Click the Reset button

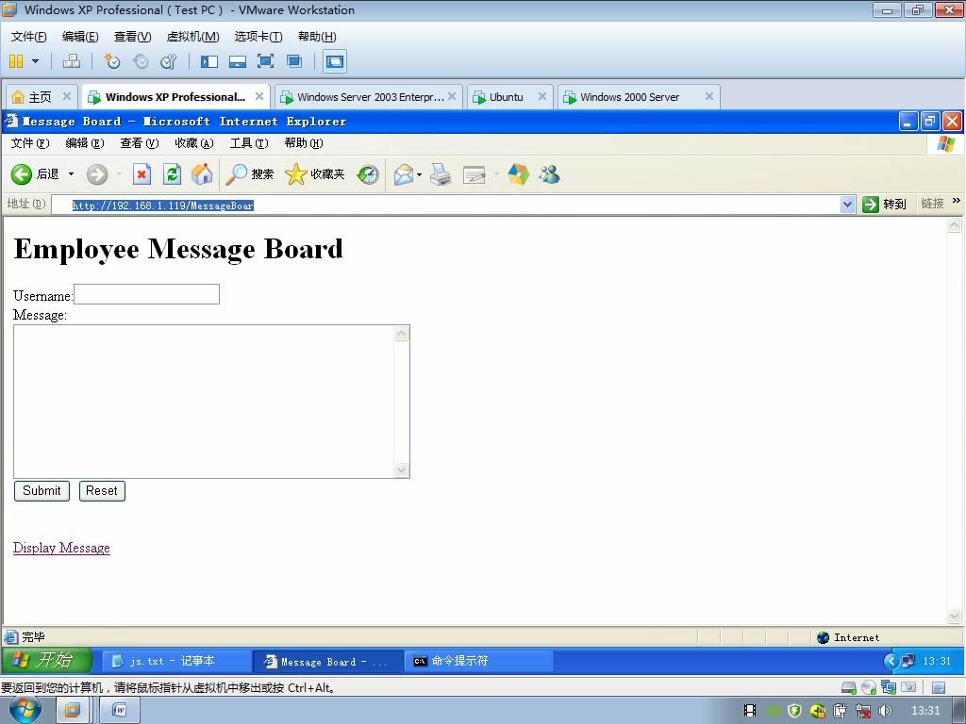click(x=102, y=491)
